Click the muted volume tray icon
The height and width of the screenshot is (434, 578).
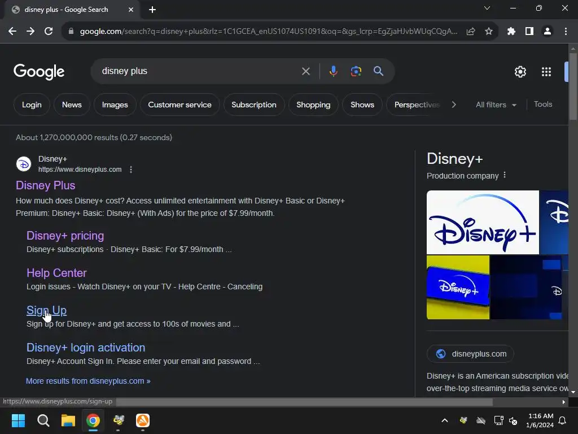click(513, 420)
